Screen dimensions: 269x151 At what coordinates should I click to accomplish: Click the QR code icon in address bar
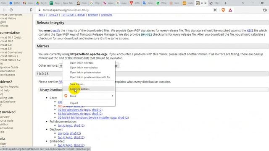tap(215, 10)
